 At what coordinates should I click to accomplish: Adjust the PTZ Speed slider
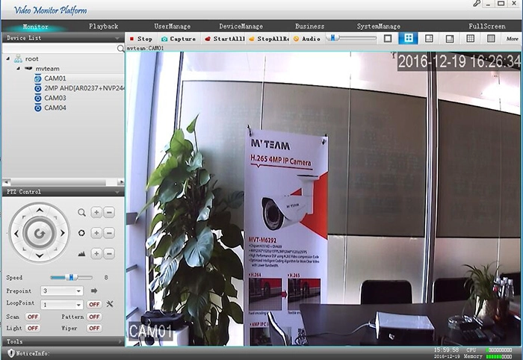click(x=72, y=277)
